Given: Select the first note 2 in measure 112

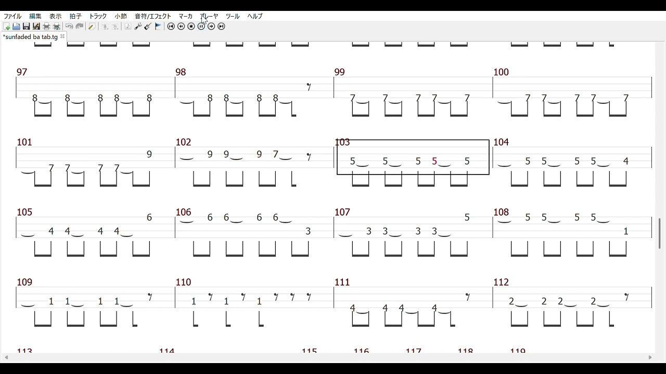Looking at the screenshot, I should 511,301.
